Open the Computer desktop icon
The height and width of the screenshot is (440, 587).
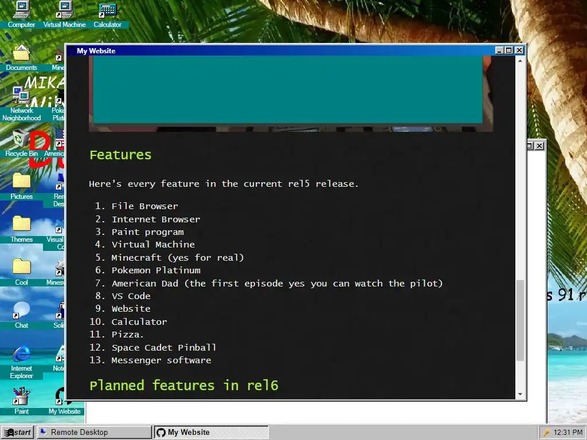click(21, 14)
